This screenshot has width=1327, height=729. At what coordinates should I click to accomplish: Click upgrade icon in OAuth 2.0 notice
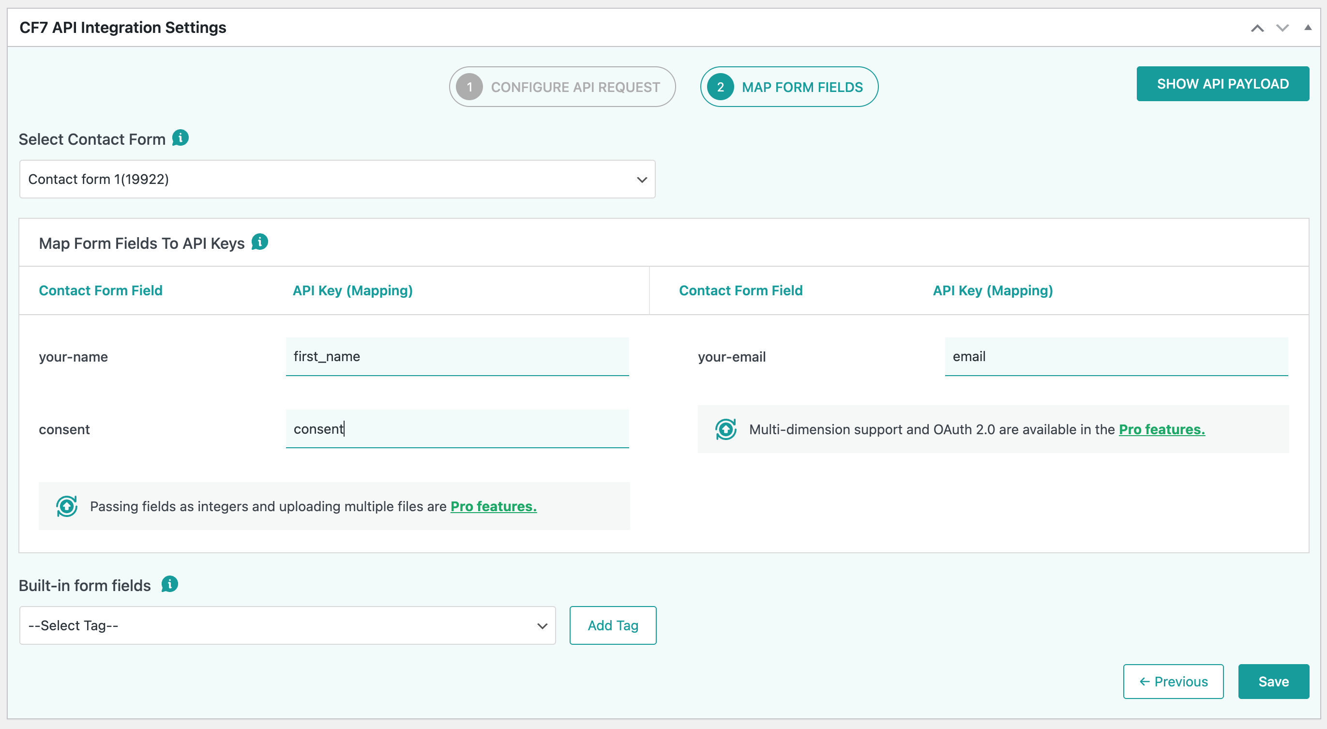(x=725, y=429)
